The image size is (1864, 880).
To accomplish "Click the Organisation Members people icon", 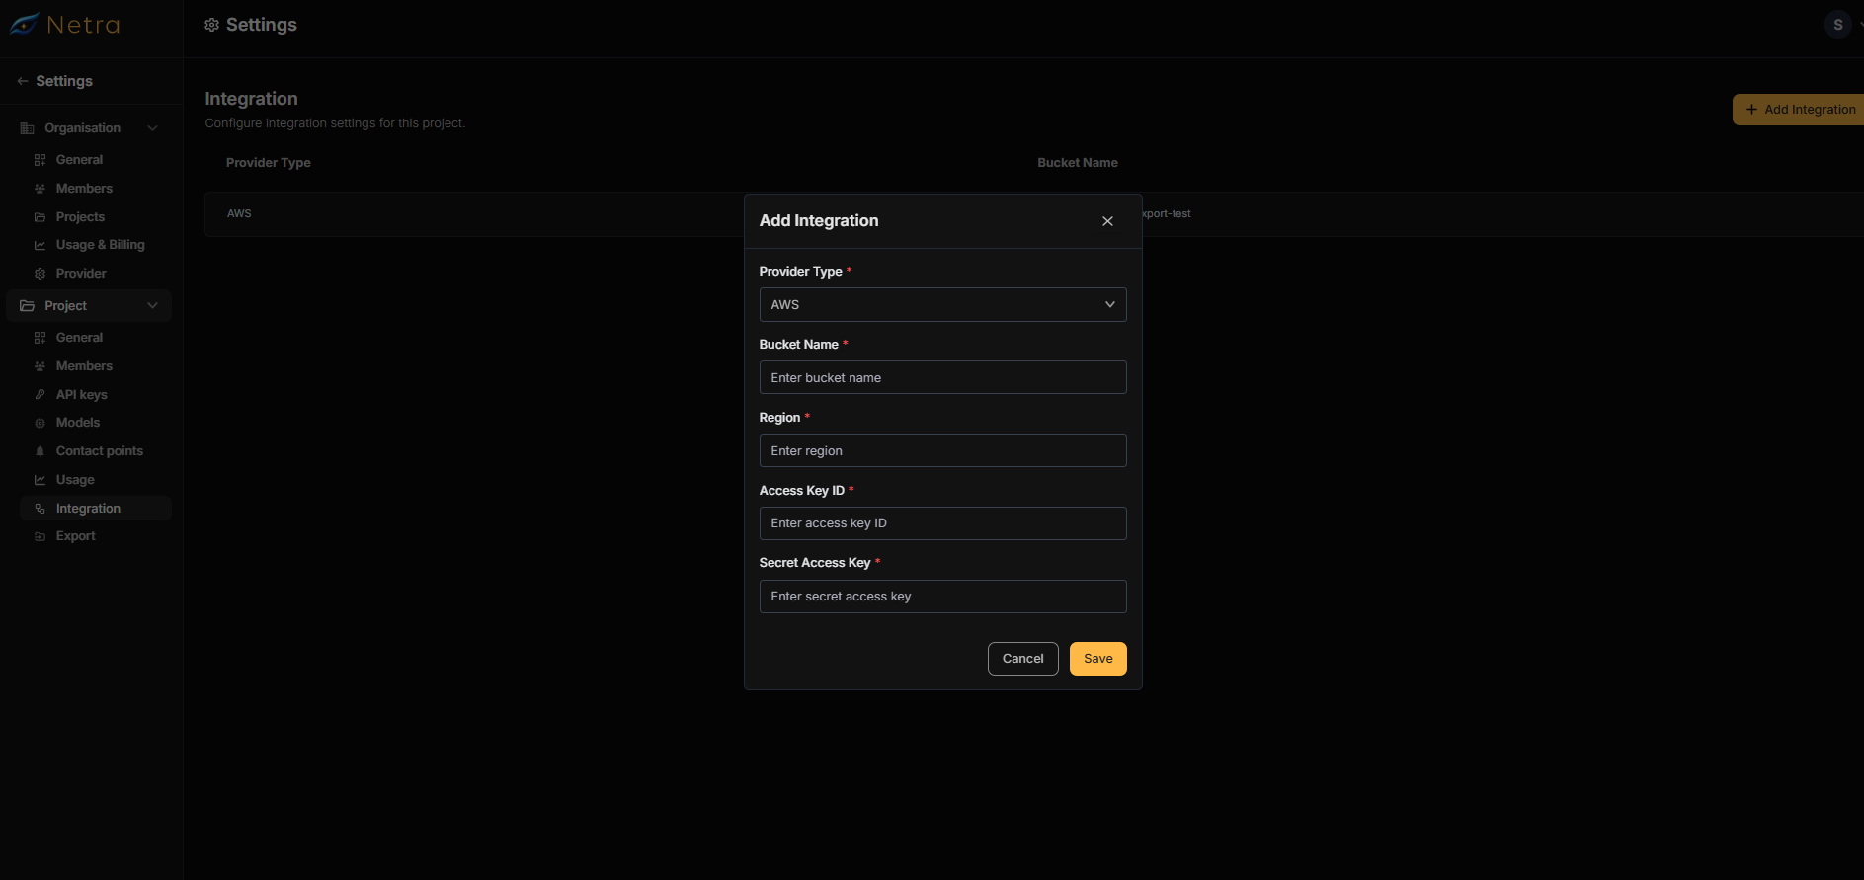I will (40, 189).
